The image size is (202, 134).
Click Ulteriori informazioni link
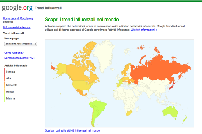pos(144,30)
